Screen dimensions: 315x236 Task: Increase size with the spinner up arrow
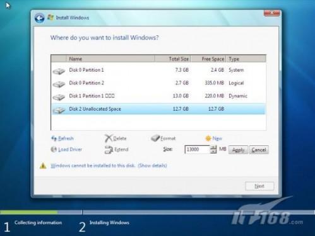point(213,147)
